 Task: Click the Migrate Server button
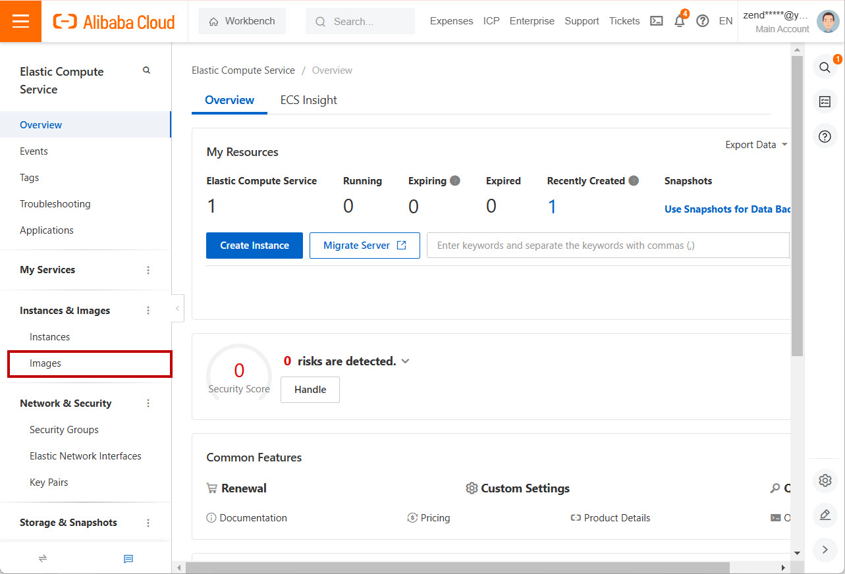(364, 246)
